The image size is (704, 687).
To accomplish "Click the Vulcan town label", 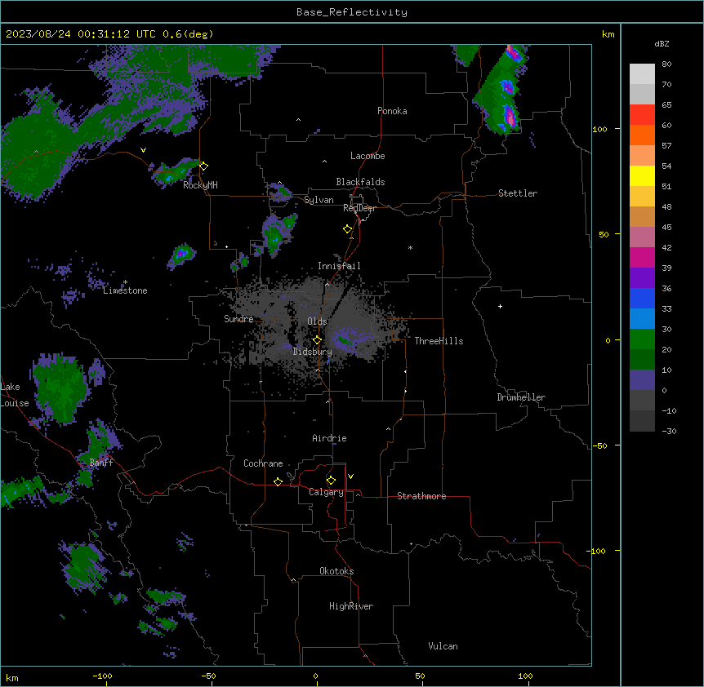I will [x=443, y=646].
